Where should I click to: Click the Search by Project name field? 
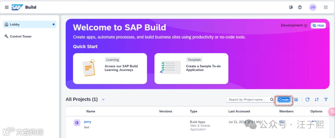pyautogui.click(x=247, y=100)
